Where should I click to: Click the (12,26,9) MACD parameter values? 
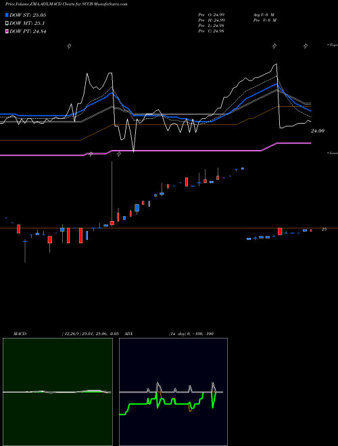(90, 334)
